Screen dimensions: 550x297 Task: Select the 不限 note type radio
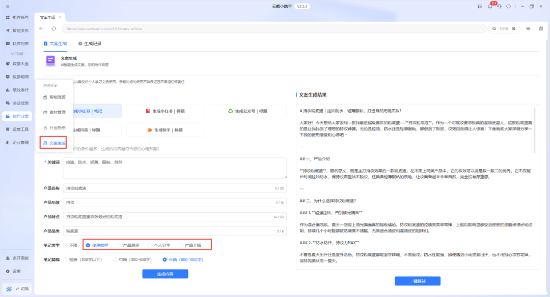(x=70, y=245)
